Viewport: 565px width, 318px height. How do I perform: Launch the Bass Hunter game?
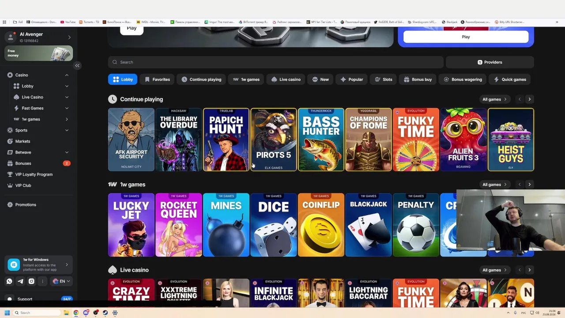pyautogui.click(x=321, y=140)
